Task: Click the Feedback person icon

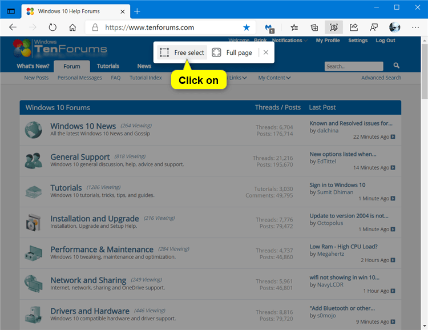Action: 374,27
